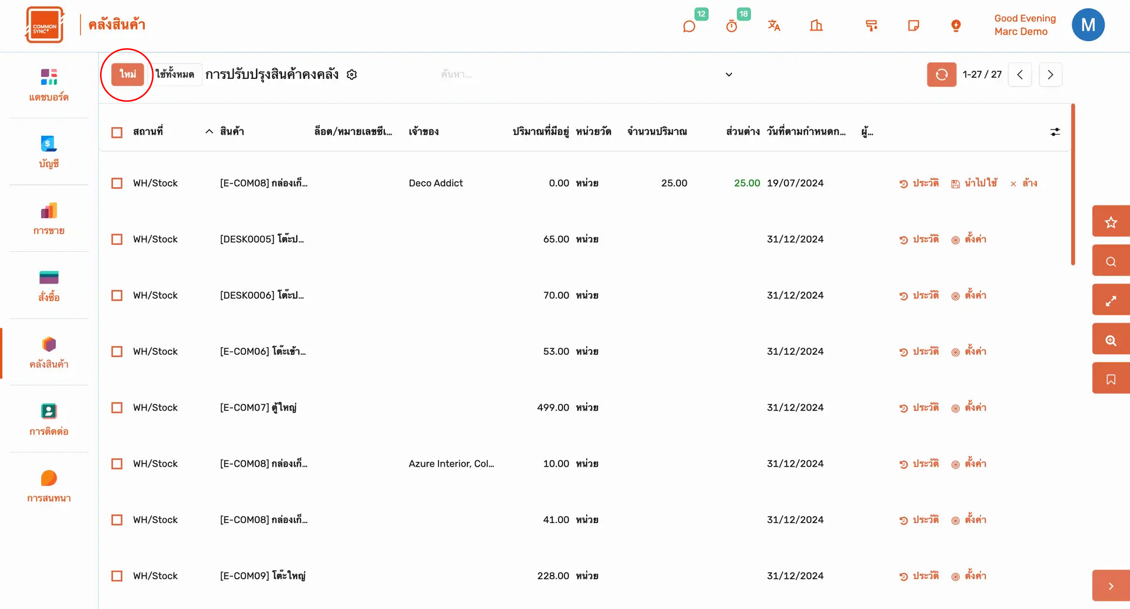Open the บัญชี module in sidebar
Viewport: 1130px width, 609px height.
click(x=49, y=152)
